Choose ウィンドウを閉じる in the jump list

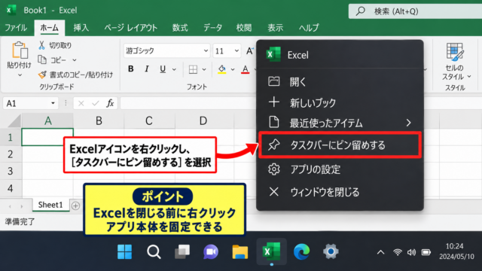pos(340,192)
